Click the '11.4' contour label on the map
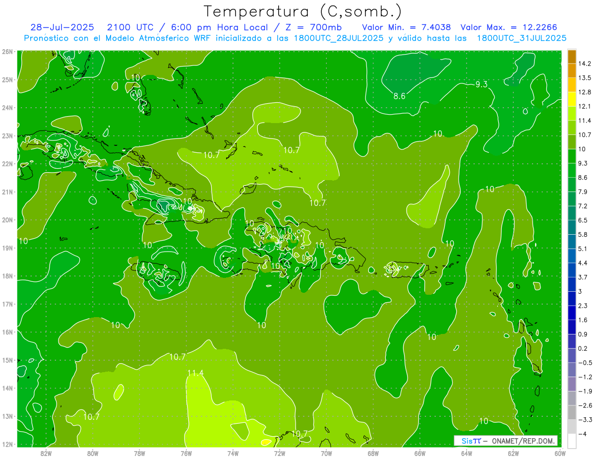The image size is (595, 460). 195,373
